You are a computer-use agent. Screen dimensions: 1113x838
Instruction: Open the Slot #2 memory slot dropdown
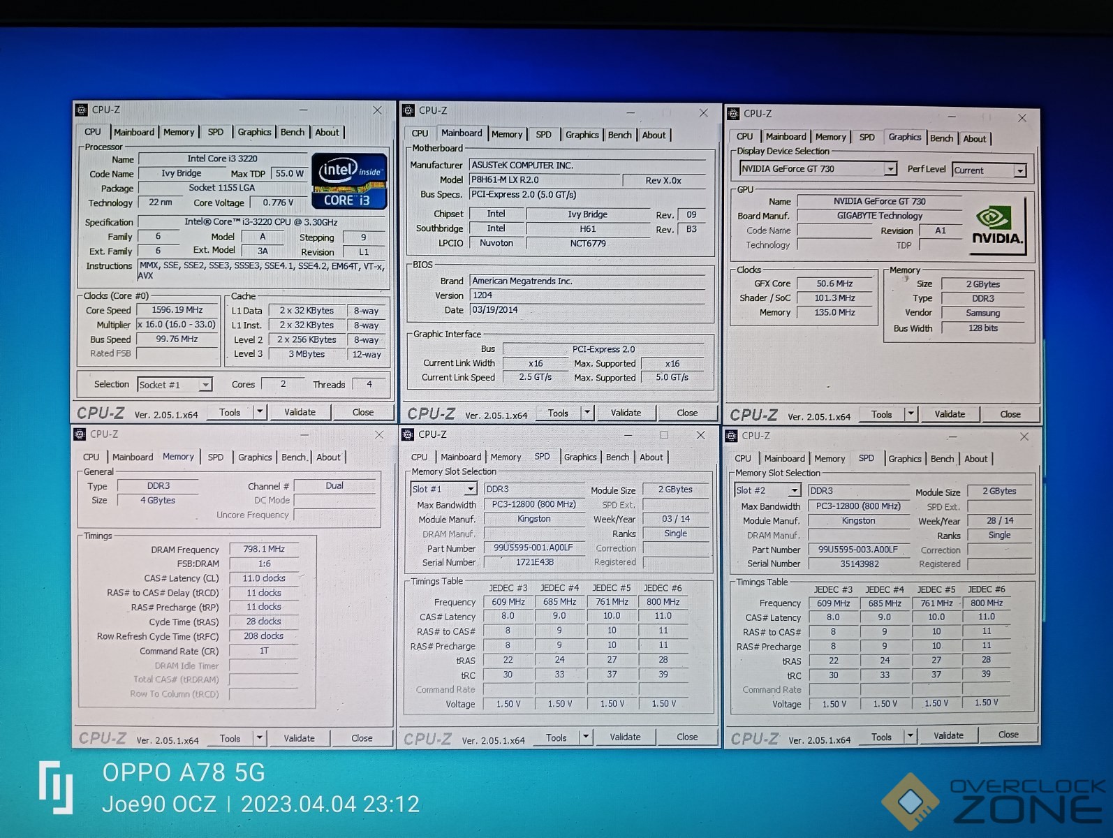pyautogui.click(x=795, y=491)
